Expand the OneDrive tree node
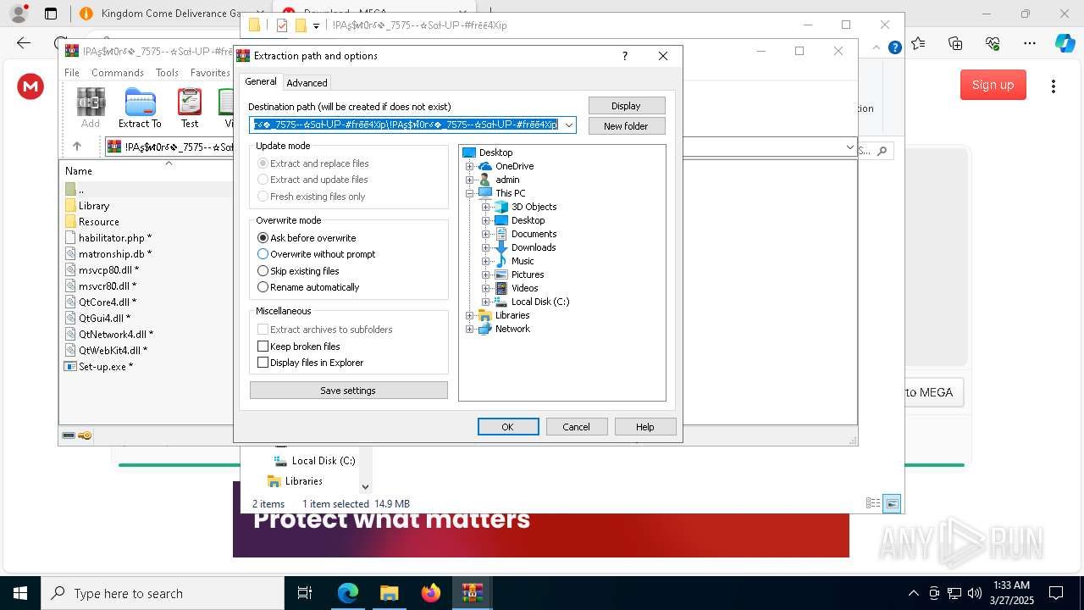 pyautogui.click(x=469, y=166)
